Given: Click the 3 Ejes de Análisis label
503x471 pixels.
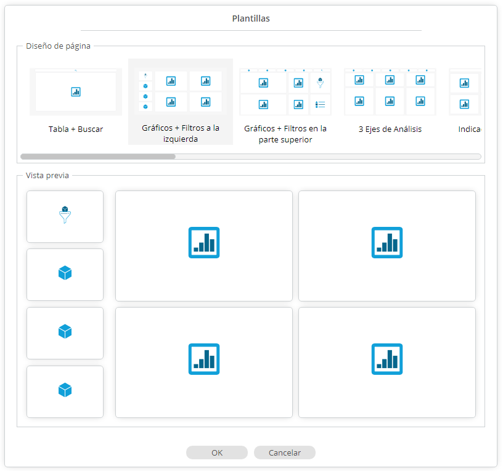Looking at the screenshot, I should pos(390,129).
